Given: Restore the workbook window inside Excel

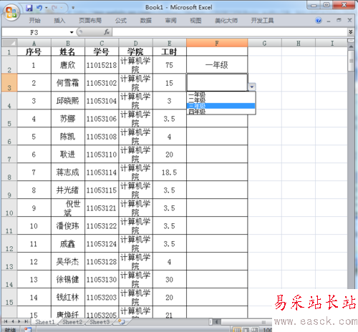Looking at the screenshot, I should [x=339, y=20].
